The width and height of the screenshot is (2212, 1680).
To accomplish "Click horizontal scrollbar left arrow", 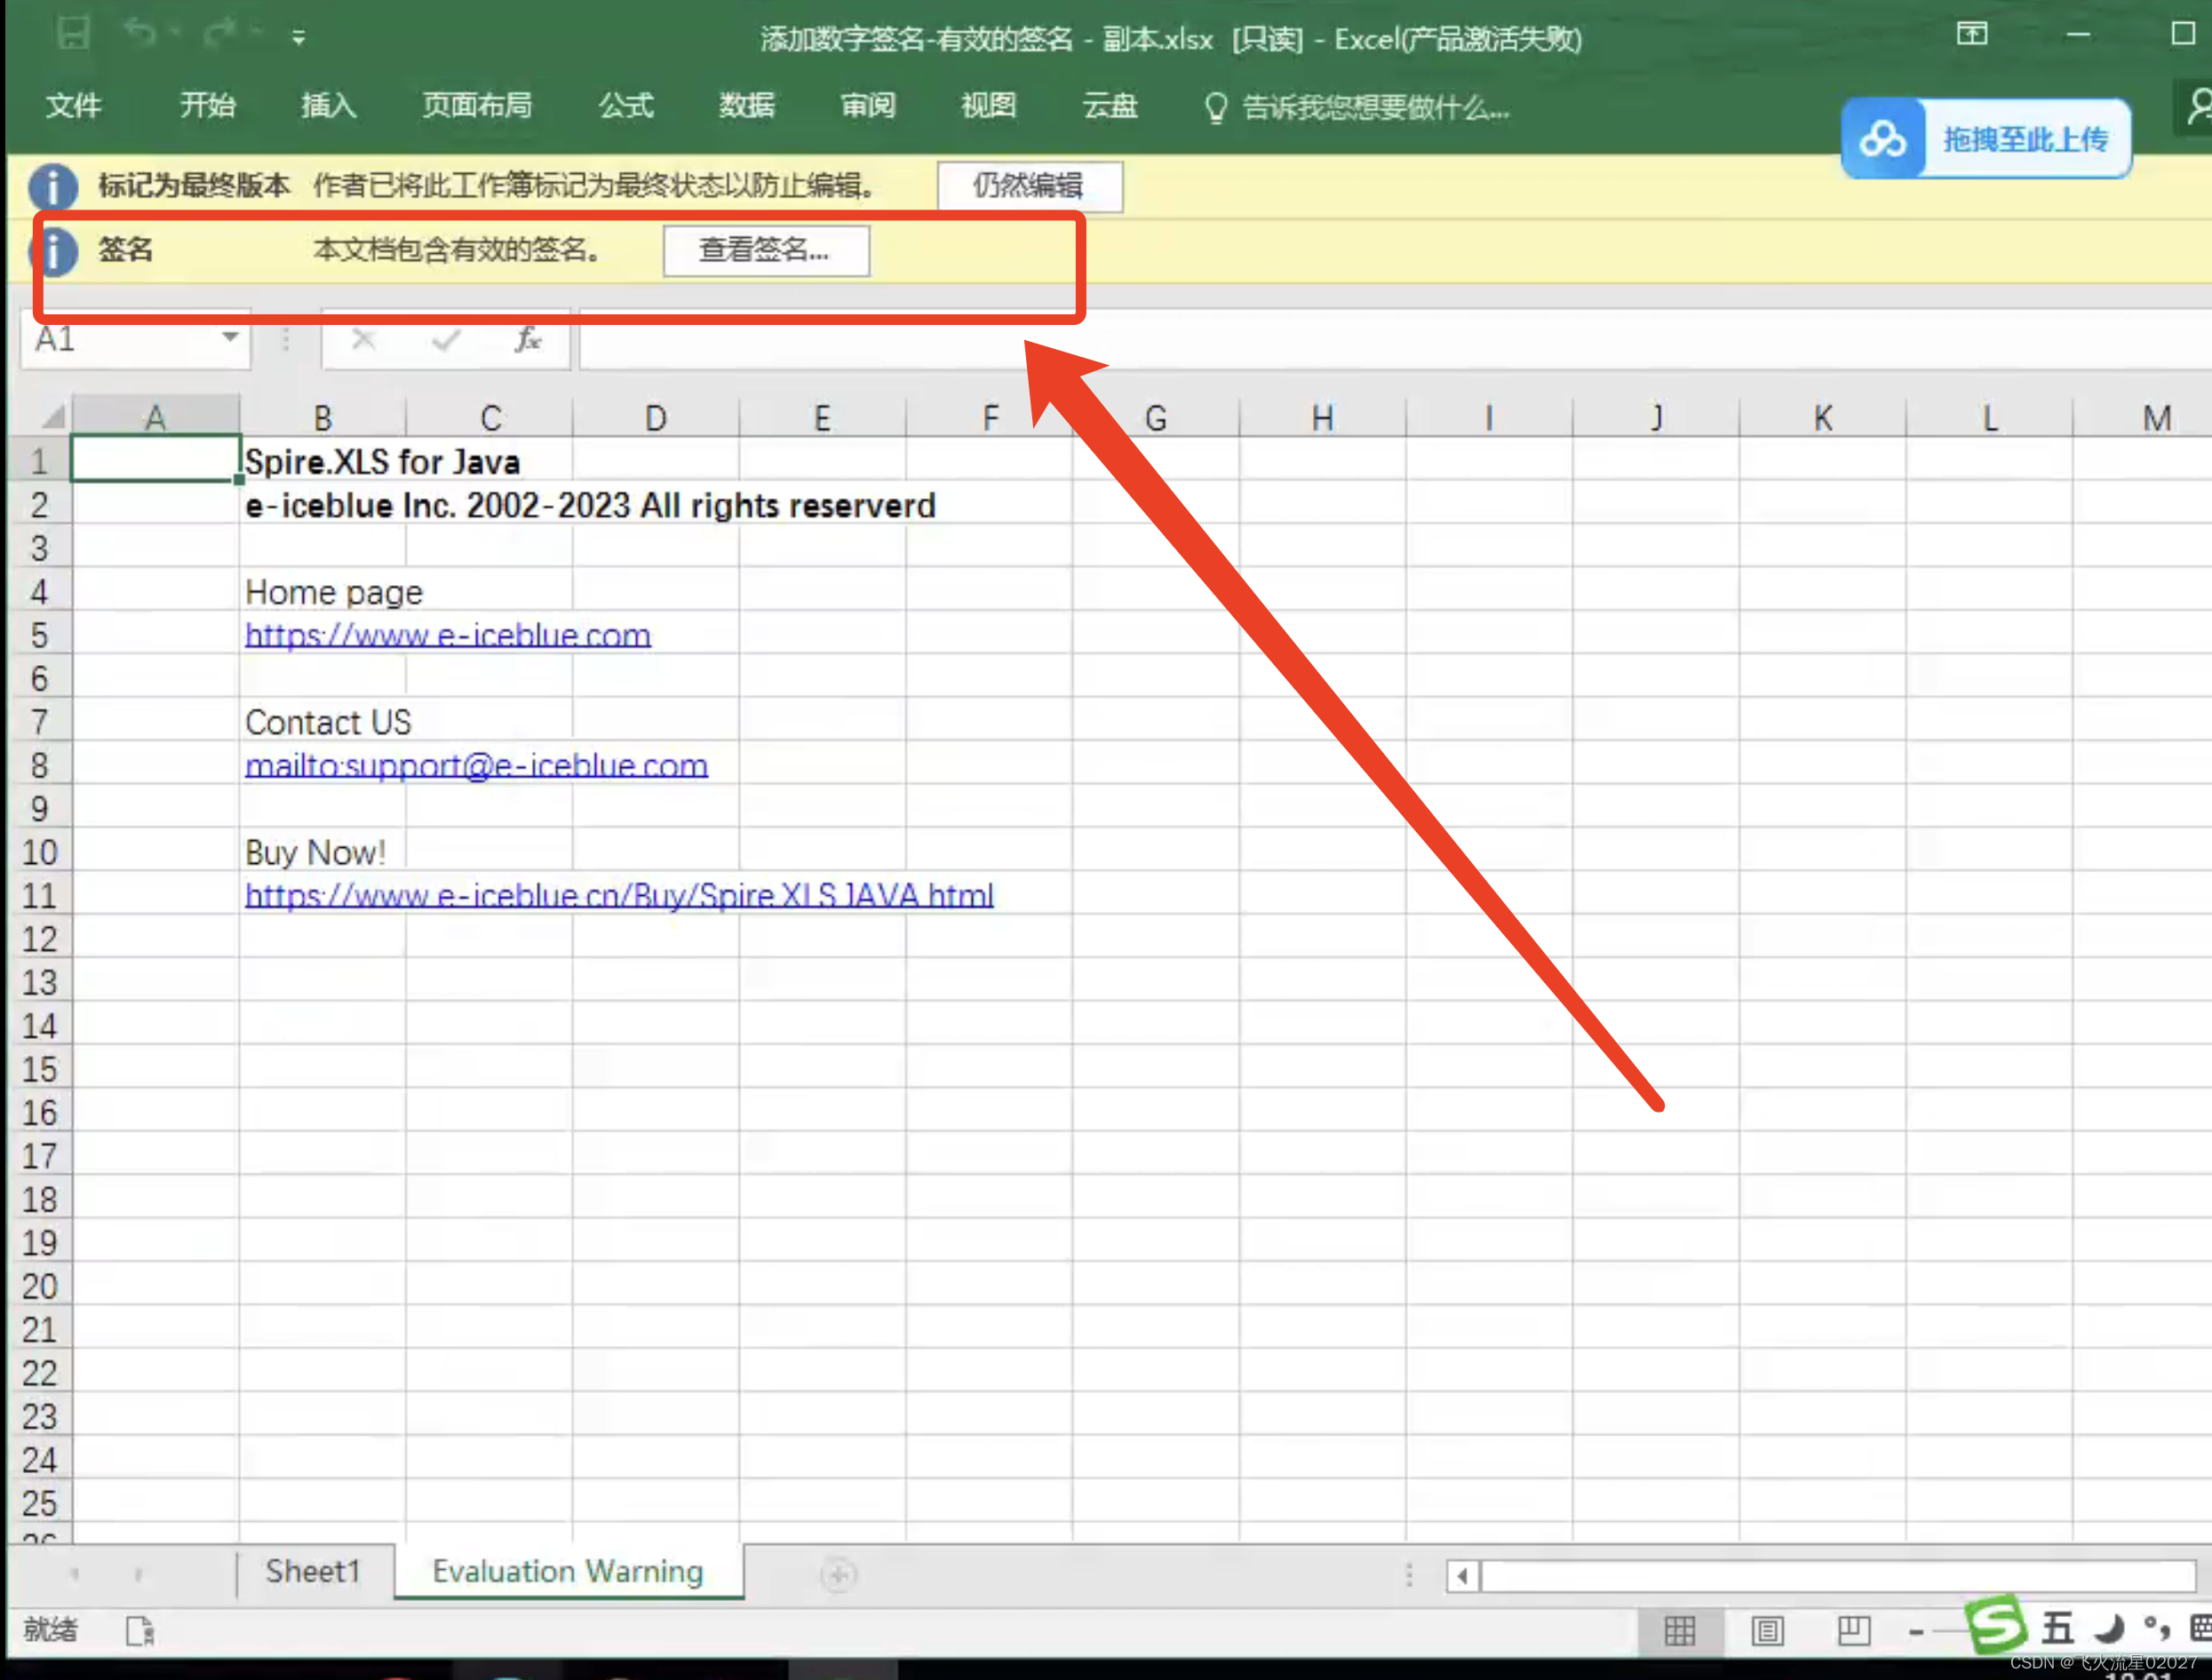I will point(1462,1576).
